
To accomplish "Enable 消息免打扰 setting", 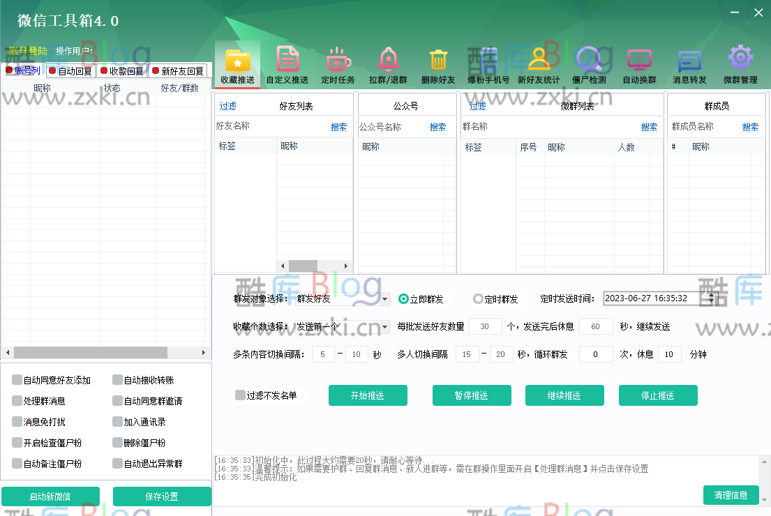I will (x=16, y=420).
